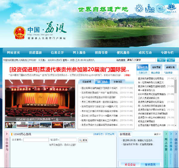Click the national emblem logo in the header
The height and width of the screenshot is (168, 179).
tap(19, 33)
